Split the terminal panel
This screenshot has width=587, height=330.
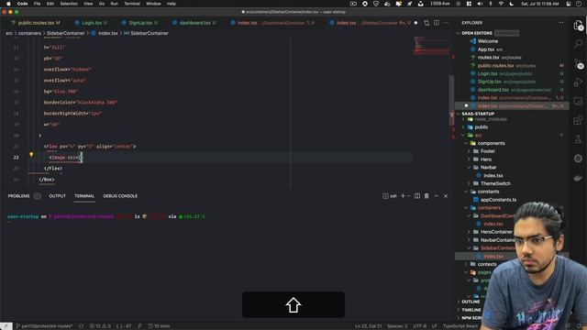pyautogui.click(x=417, y=196)
